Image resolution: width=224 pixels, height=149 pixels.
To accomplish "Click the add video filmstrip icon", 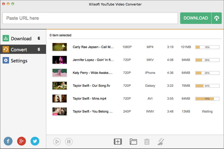I will [x=118, y=141].
